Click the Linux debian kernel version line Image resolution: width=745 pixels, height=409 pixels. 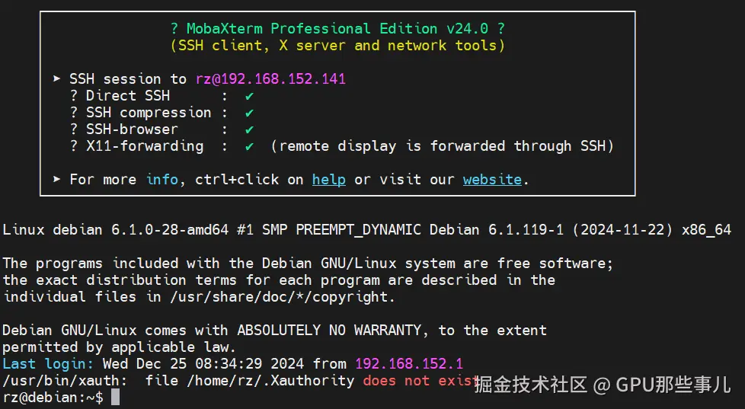(366, 230)
